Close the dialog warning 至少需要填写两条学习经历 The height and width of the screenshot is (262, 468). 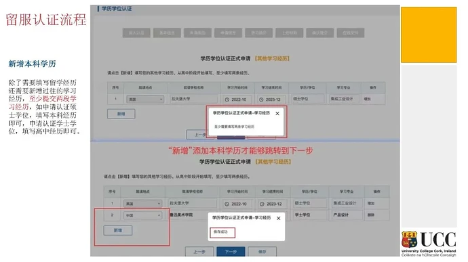click(x=277, y=114)
